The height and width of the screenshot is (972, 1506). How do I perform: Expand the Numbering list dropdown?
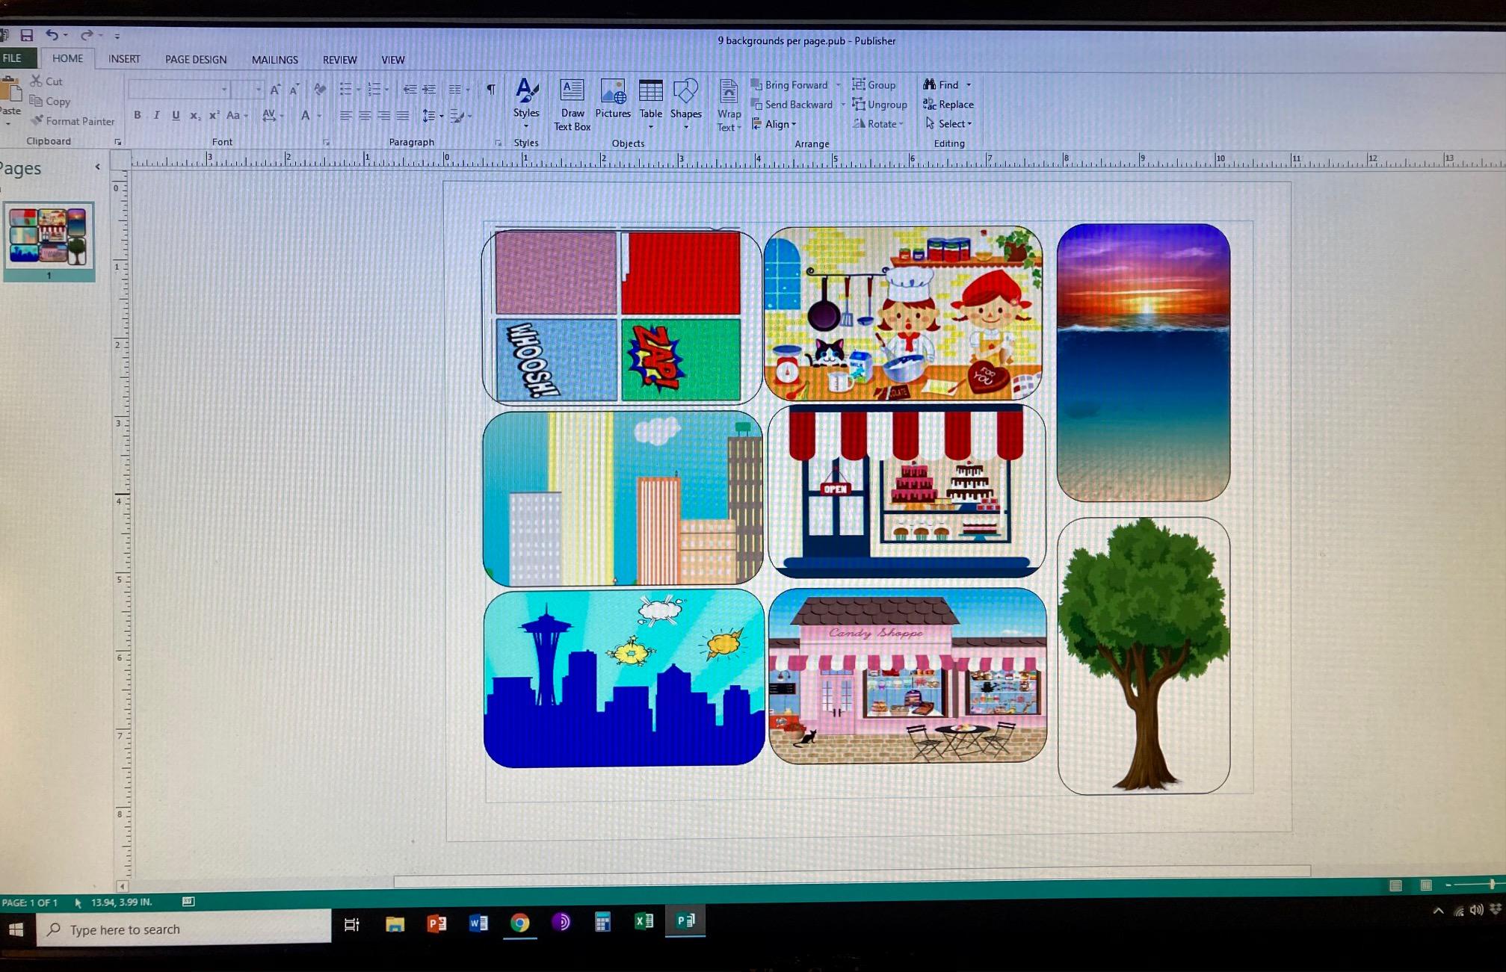386,90
